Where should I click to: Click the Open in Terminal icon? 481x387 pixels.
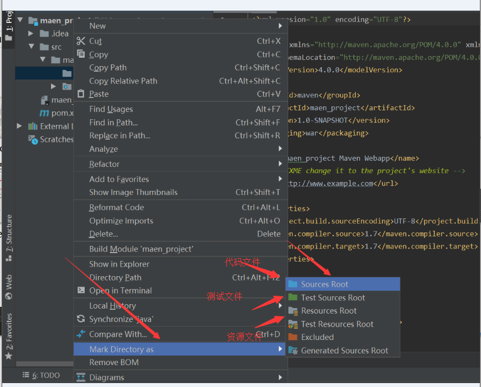[81, 290]
